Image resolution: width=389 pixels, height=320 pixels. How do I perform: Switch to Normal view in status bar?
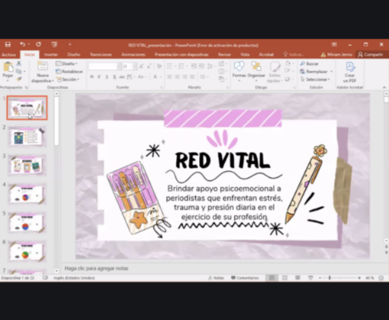click(x=272, y=278)
